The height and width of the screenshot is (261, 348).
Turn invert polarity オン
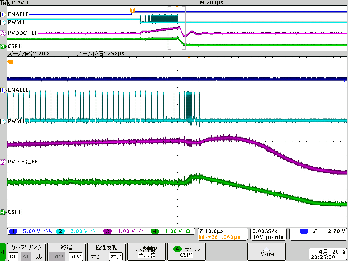pyautogui.click(x=96, y=257)
